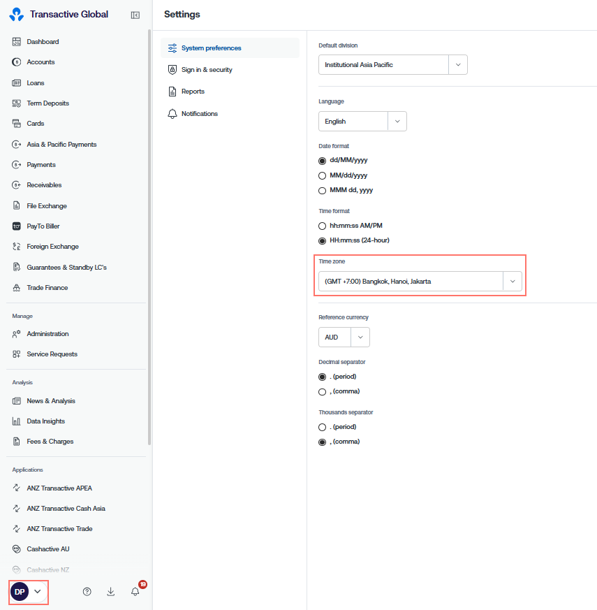Open Loans icon in sidebar
The height and width of the screenshot is (610, 597).
(16, 83)
